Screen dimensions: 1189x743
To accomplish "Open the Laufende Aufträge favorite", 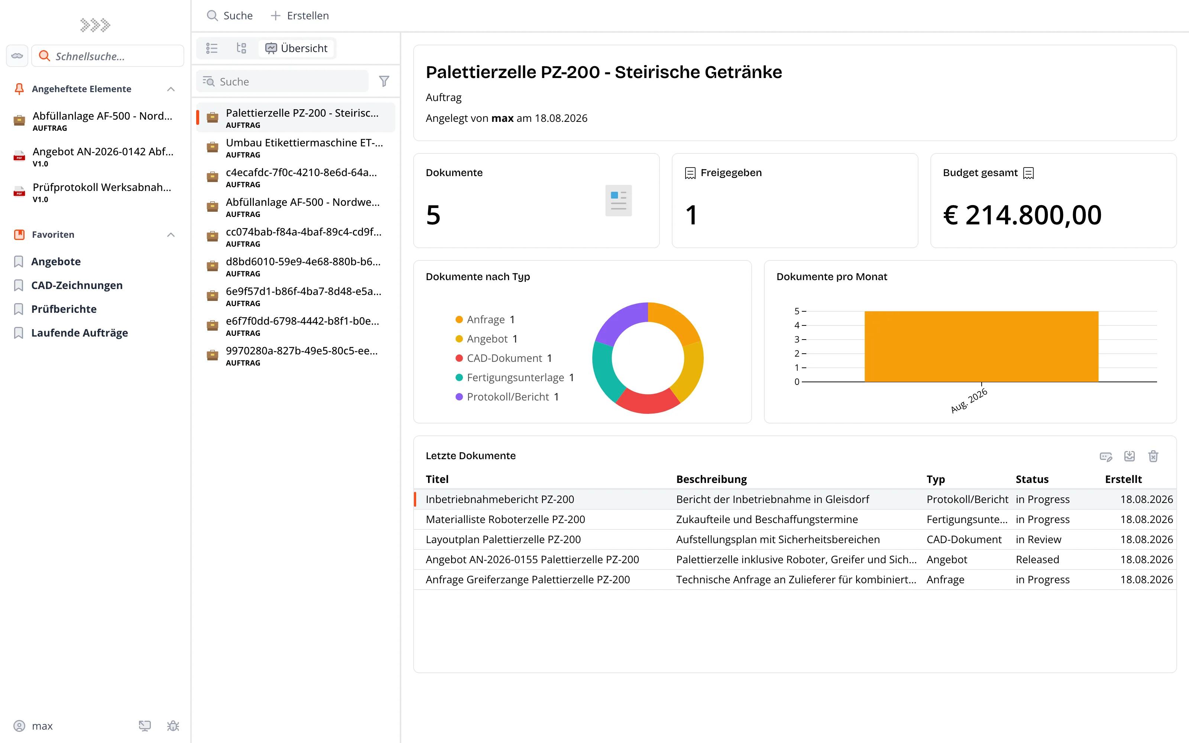I will pyautogui.click(x=80, y=333).
